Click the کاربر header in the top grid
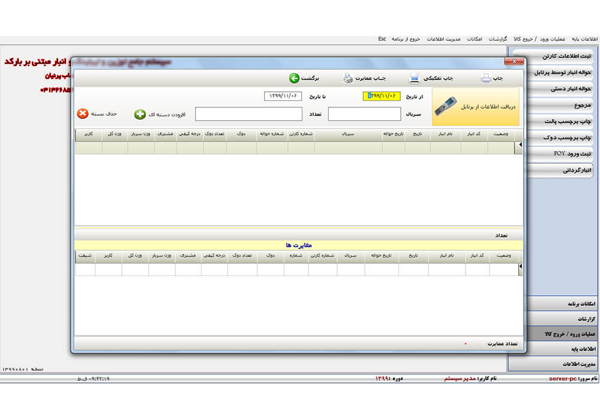The image size is (600, 420). tap(89, 134)
